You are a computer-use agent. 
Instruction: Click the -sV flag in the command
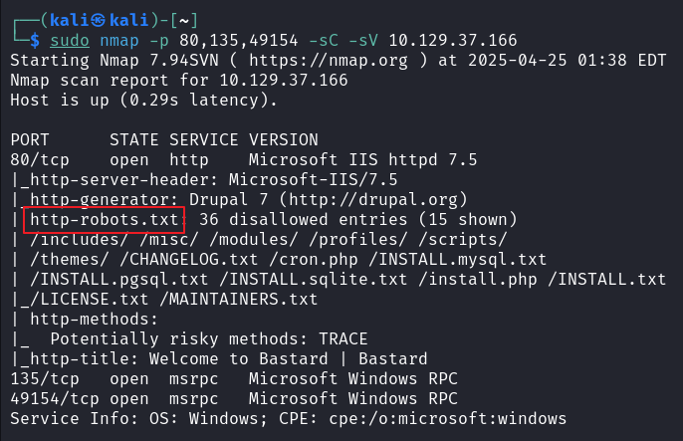[363, 41]
